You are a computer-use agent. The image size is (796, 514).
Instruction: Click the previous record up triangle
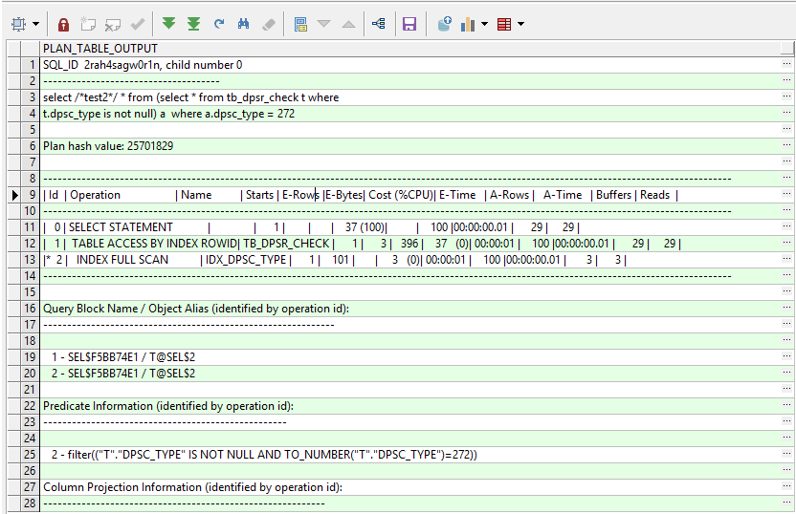pos(349,24)
